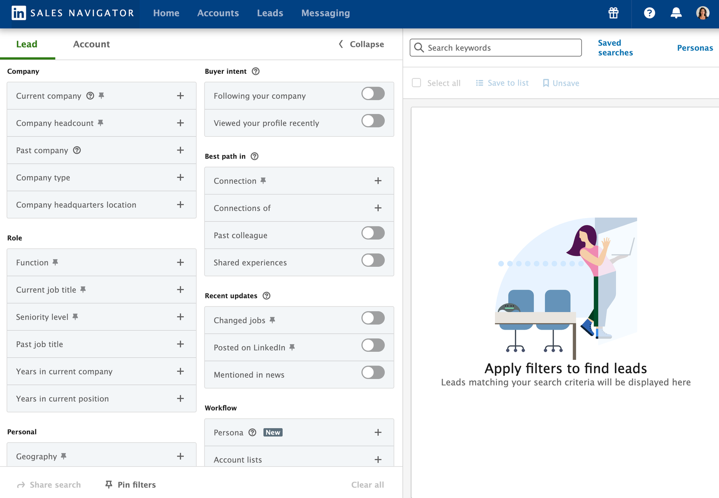Switch to the Account tab

click(x=91, y=44)
